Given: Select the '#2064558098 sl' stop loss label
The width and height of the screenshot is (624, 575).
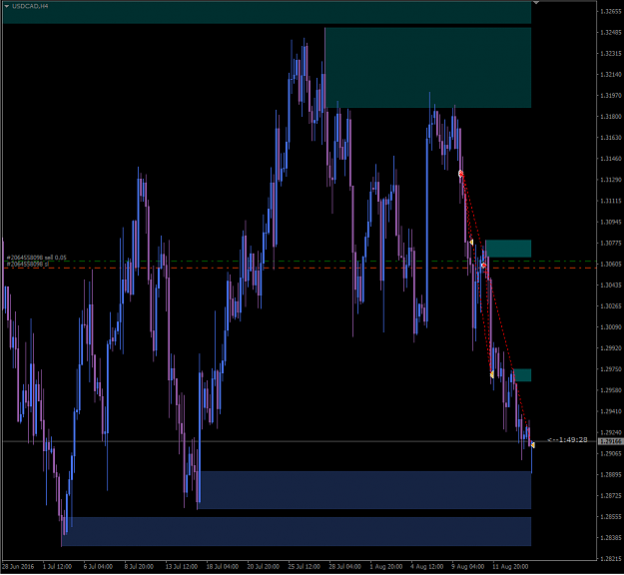Looking at the screenshot, I should pos(28,264).
